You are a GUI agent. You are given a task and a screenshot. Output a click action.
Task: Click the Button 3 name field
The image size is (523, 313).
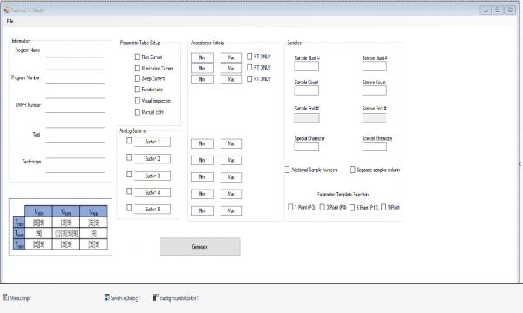[x=153, y=176]
